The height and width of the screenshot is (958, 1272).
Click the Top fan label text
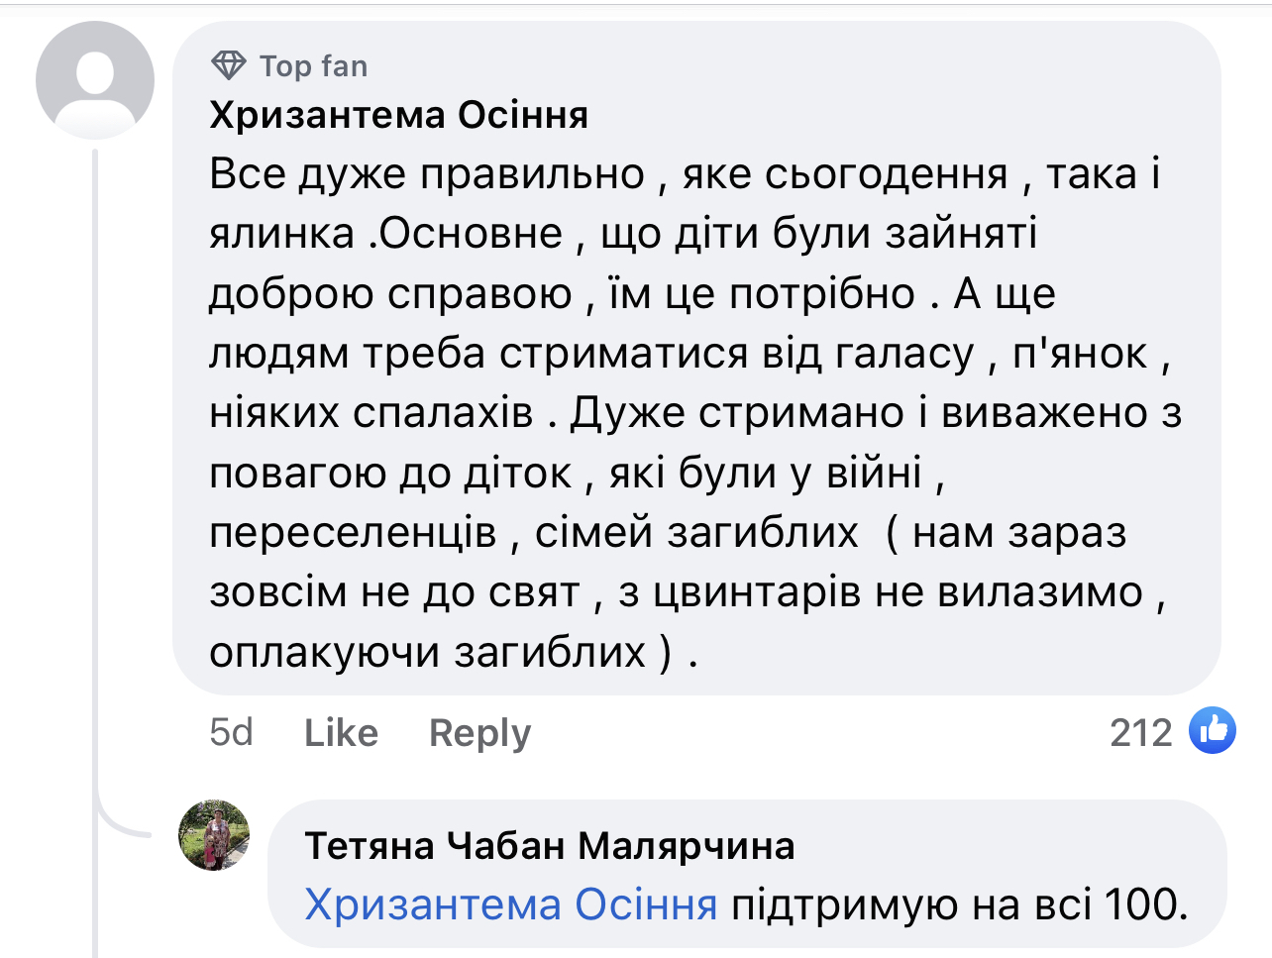(x=313, y=66)
